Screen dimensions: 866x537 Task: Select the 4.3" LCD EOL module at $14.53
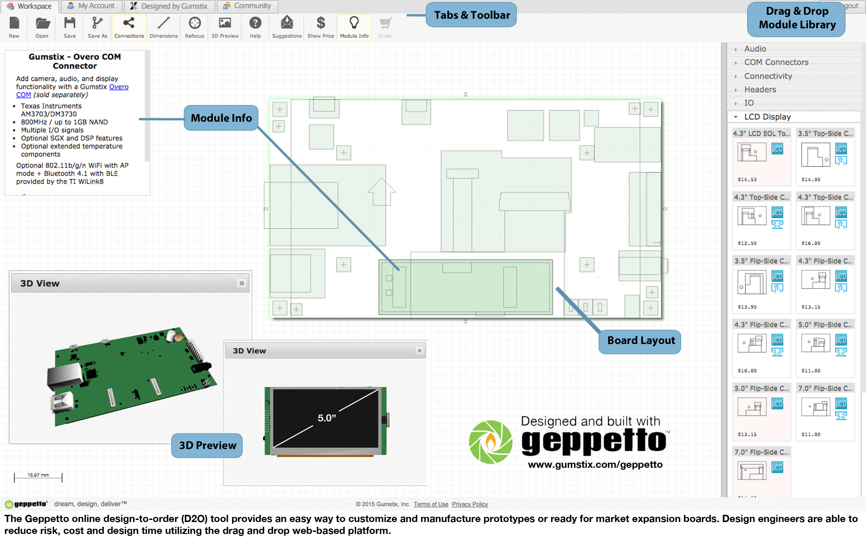coord(762,157)
